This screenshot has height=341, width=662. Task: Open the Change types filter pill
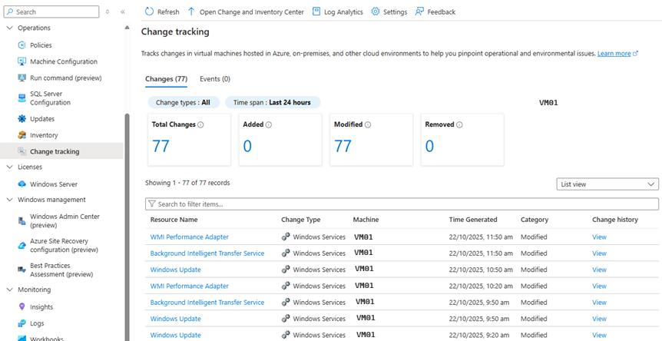(184, 103)
